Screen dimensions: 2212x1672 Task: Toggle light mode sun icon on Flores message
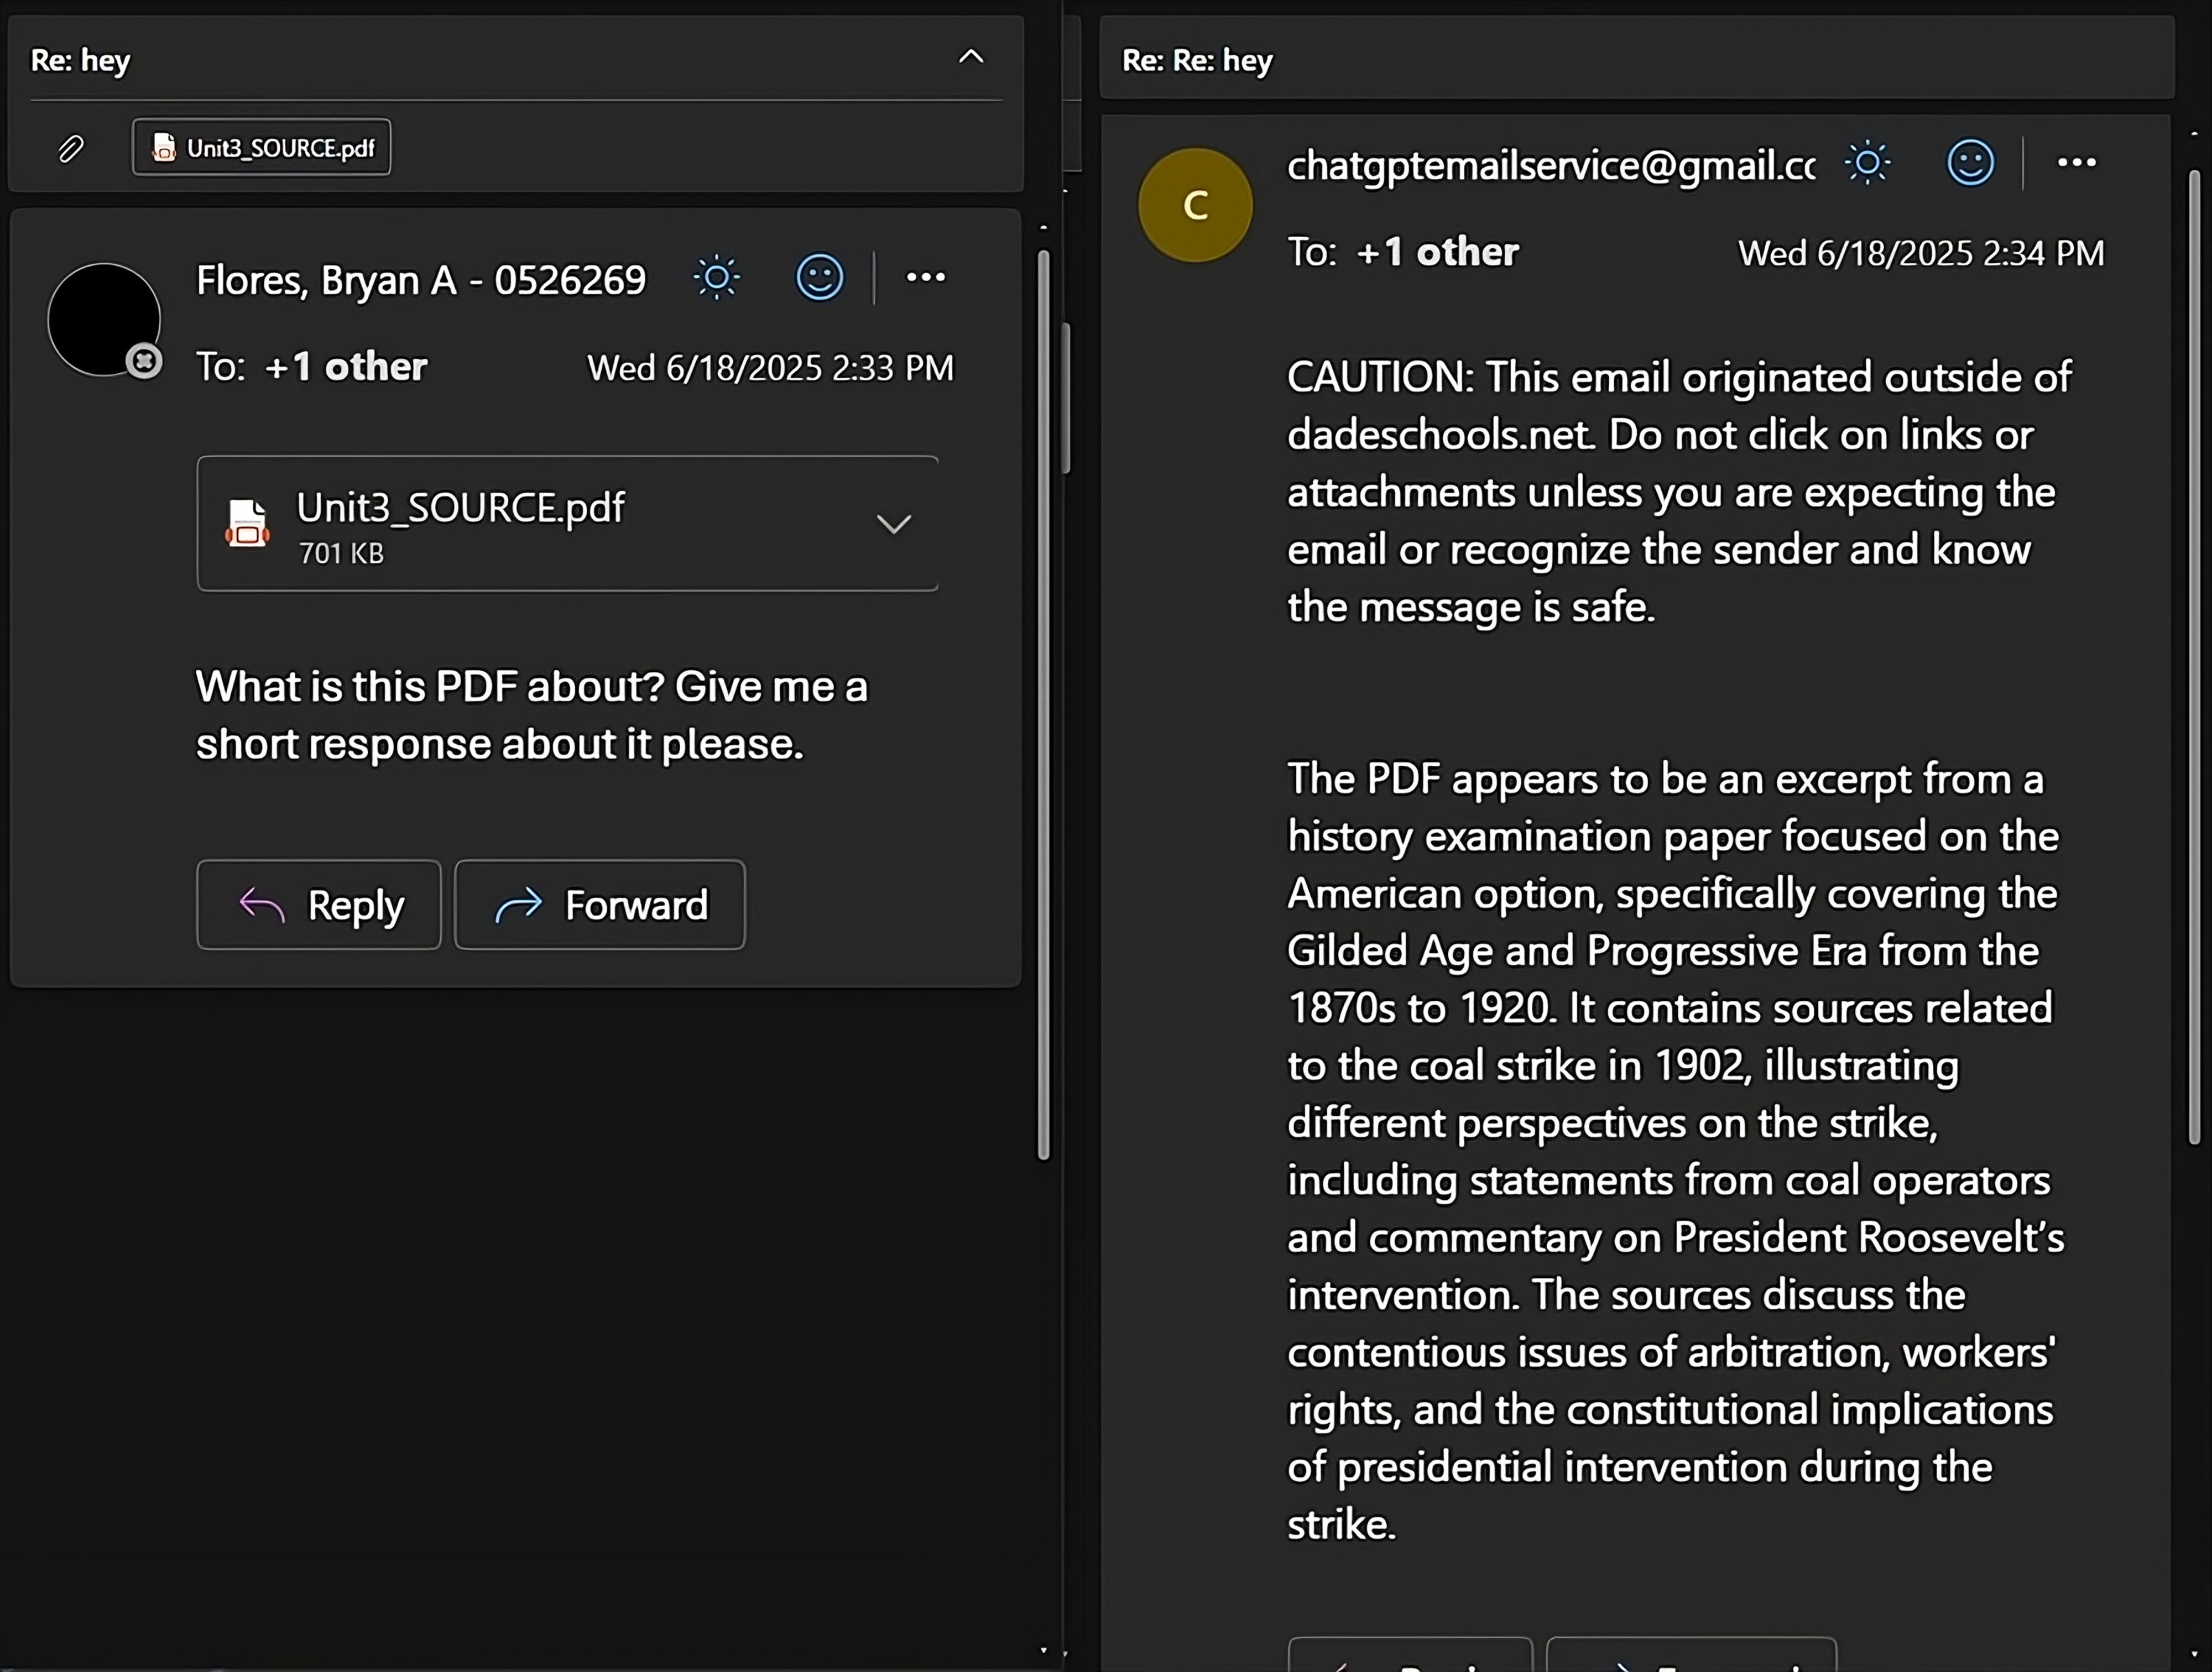pyautogui.click(x=717, y=278)
